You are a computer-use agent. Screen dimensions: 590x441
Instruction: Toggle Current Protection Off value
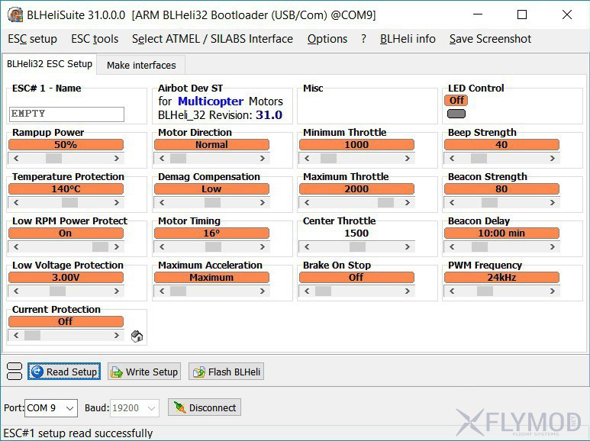click(66, 322)
